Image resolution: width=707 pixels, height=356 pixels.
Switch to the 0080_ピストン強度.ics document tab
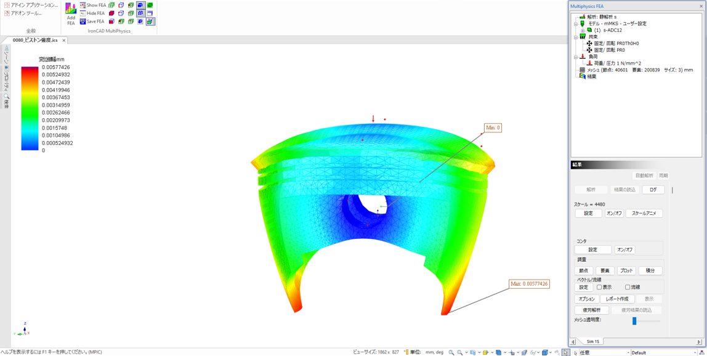pos(35,40)
